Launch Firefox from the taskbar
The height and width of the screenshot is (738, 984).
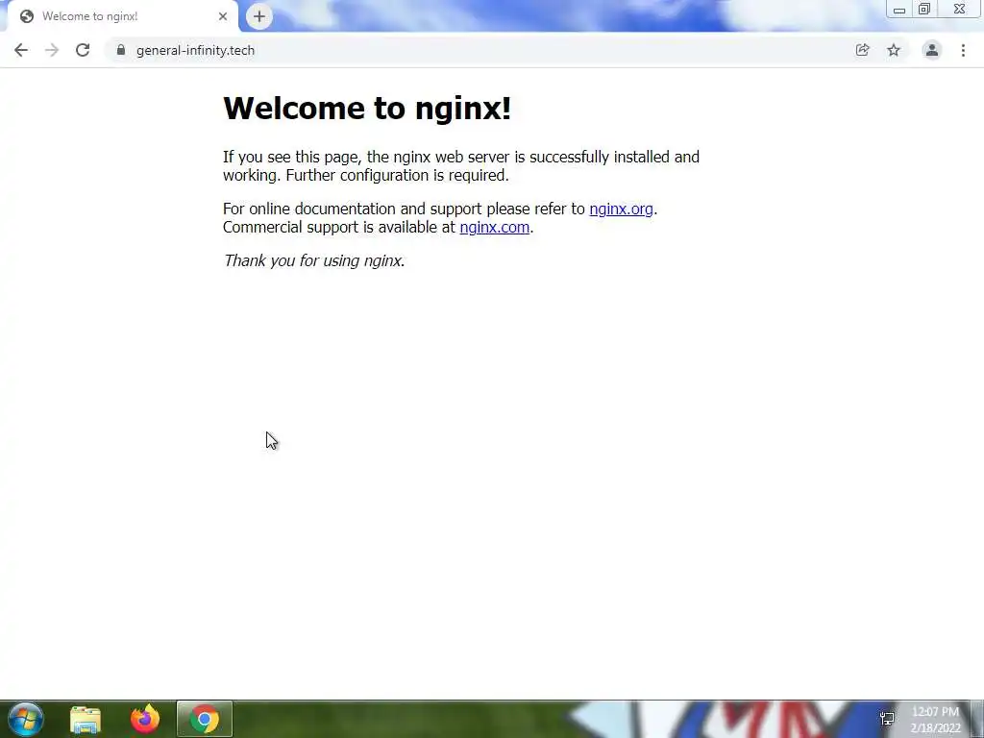click(x=145, y=719)
